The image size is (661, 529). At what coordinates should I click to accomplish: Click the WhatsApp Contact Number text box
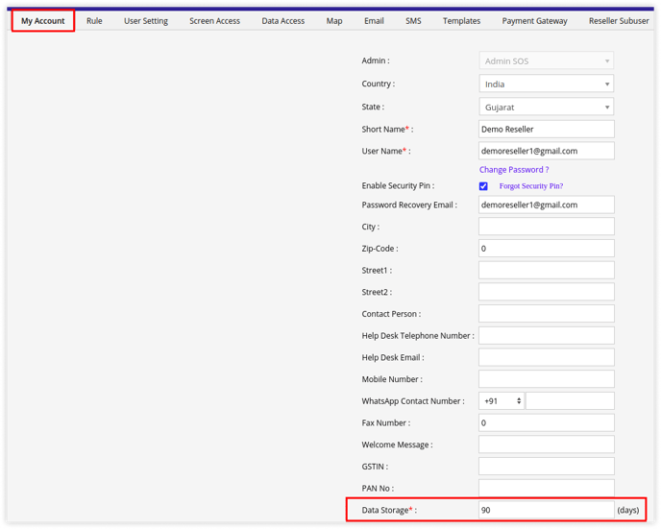click(570, 401)
